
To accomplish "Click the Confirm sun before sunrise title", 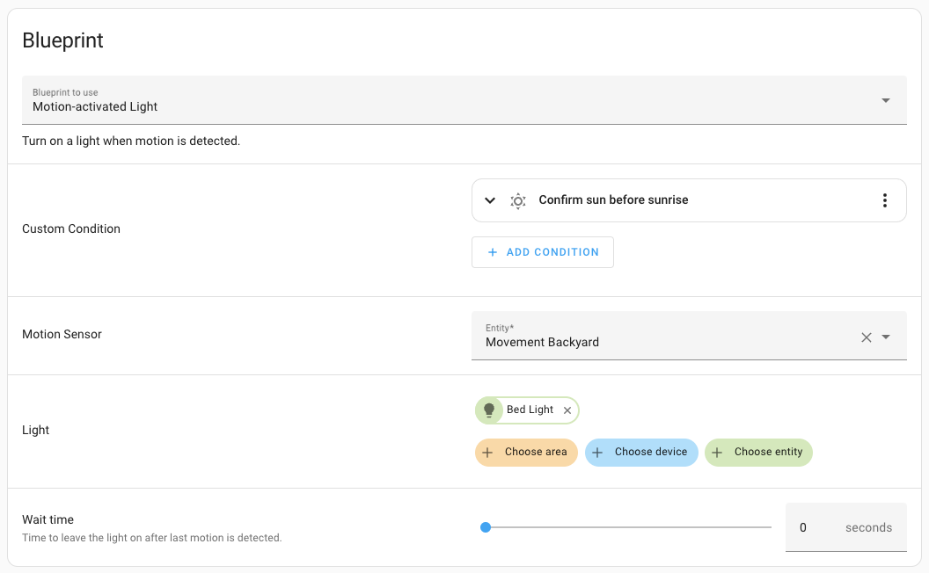I will pyautogui.click(x=613, y=200).
